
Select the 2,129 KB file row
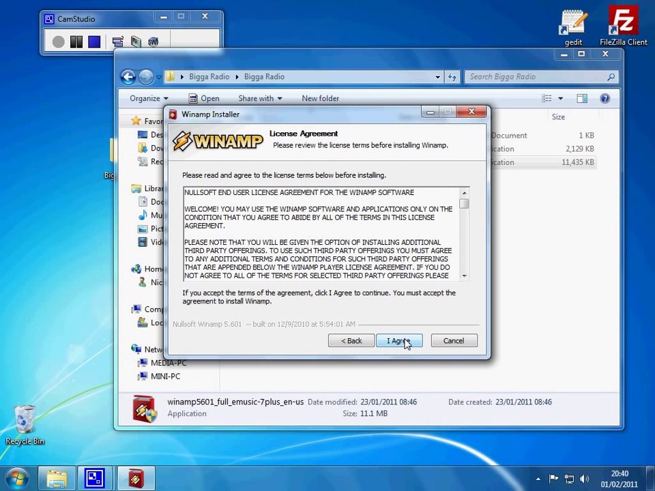(x=544, y=149)
